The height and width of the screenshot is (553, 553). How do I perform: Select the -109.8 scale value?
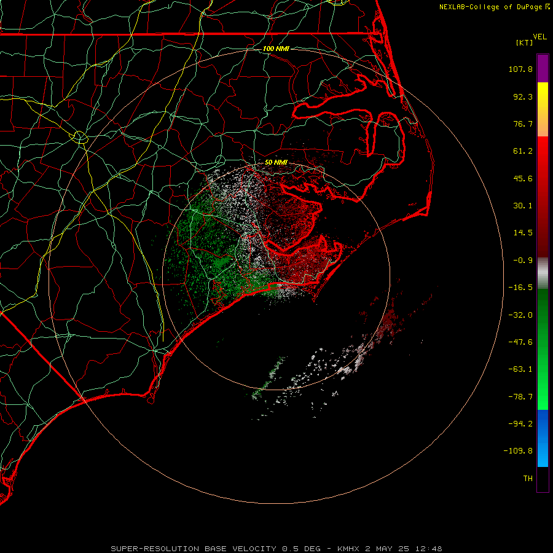click(x=519, y=451)
